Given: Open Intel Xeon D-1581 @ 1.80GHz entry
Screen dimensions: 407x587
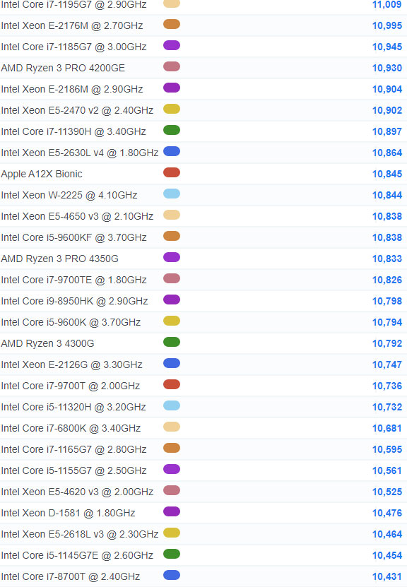Looking at the screenshot, I should click(x=68, y=513).
